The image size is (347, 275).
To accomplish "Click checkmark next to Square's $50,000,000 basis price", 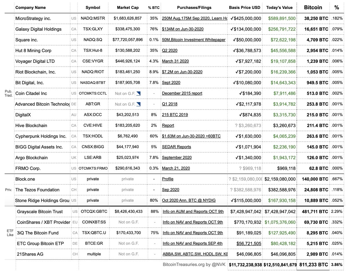I will [234, 40].
